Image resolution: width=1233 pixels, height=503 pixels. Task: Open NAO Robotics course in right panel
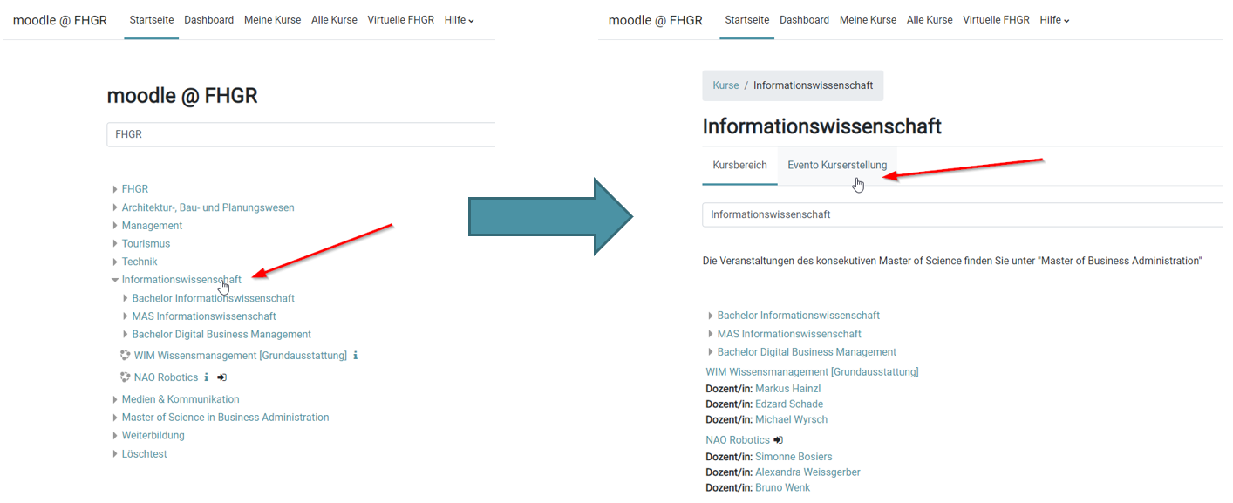pos(738,440)
